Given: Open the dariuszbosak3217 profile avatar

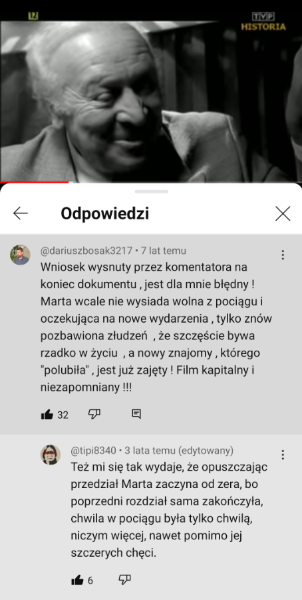Looking at the screenshot, I should pos(20,255).
